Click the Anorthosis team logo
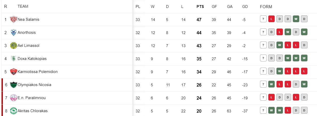This screenshot has width=317, height=116. tap(13, 33)
